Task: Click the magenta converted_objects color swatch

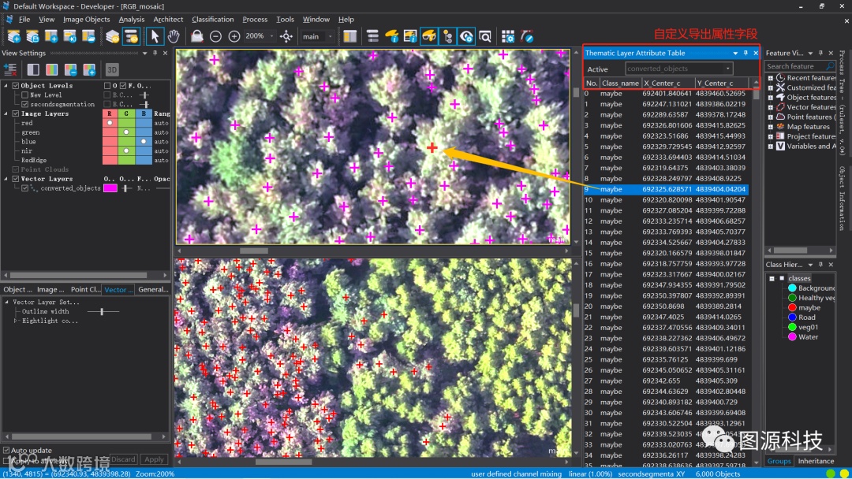Action: coord(110,188)
